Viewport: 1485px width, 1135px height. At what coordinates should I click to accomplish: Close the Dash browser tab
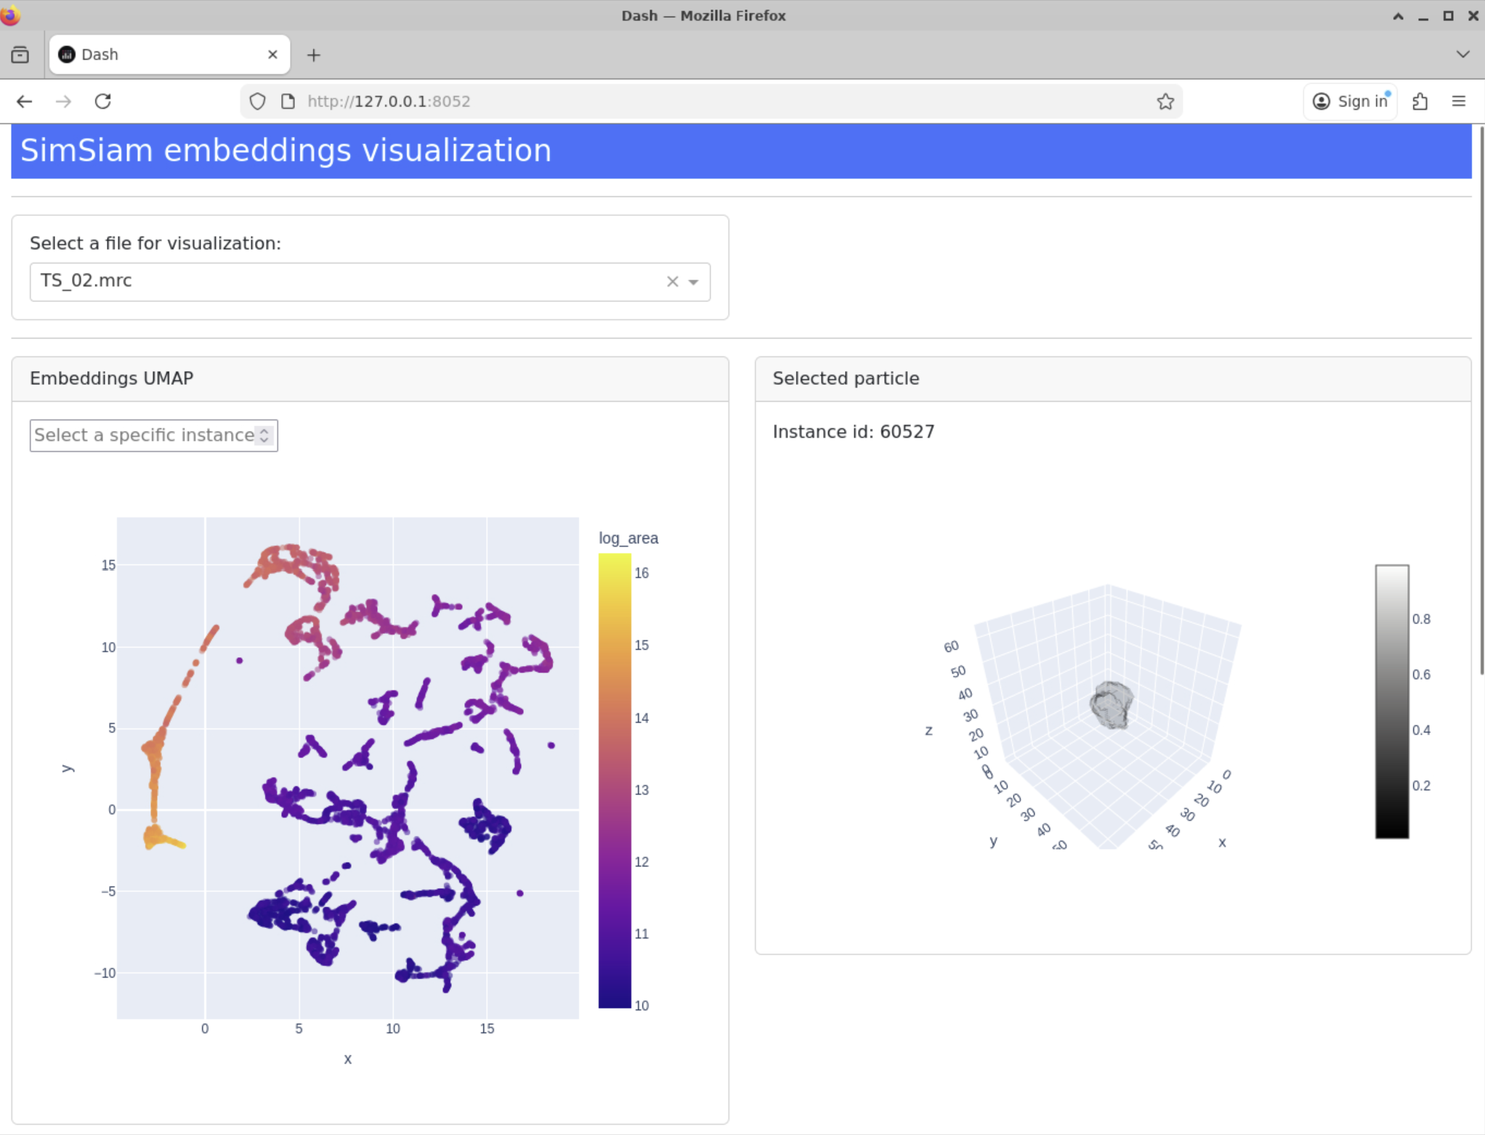[272, 55]
